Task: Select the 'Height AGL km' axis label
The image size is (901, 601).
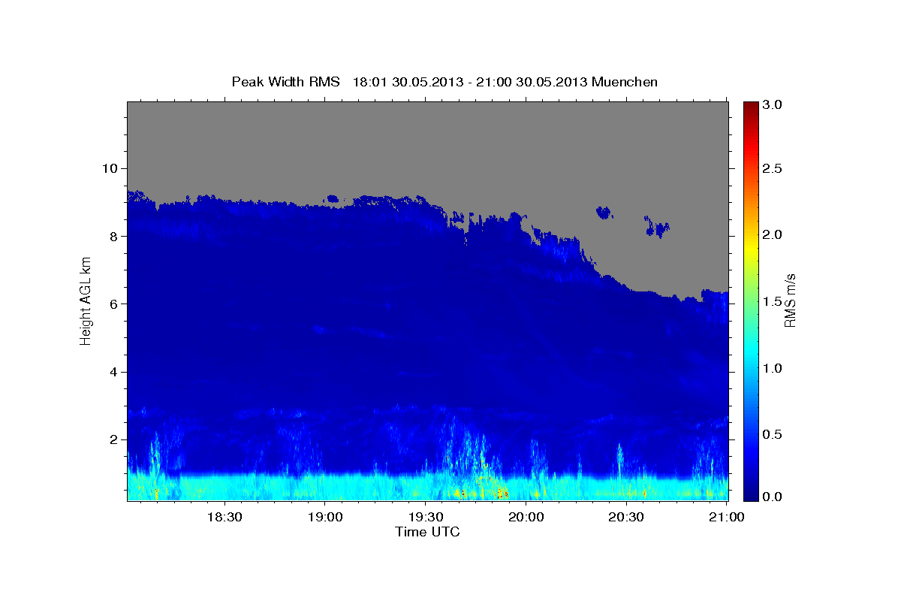Action: (x=86, y=300)
